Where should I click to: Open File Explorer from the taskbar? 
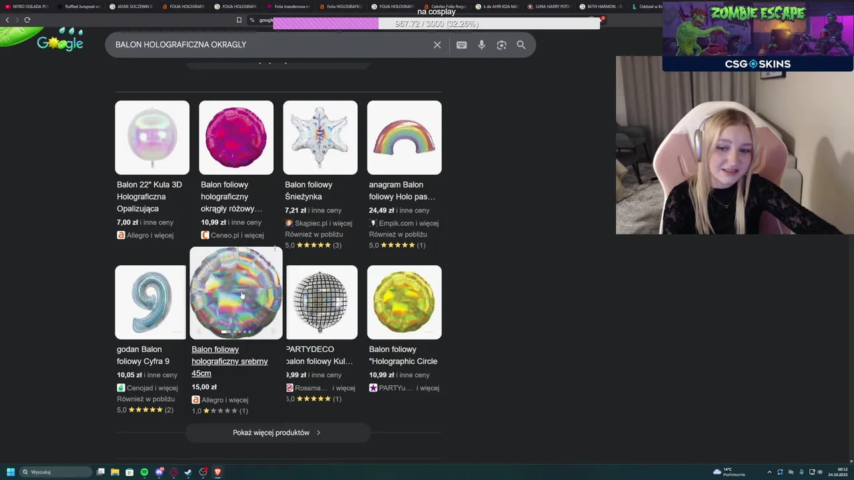click(115, 472)
